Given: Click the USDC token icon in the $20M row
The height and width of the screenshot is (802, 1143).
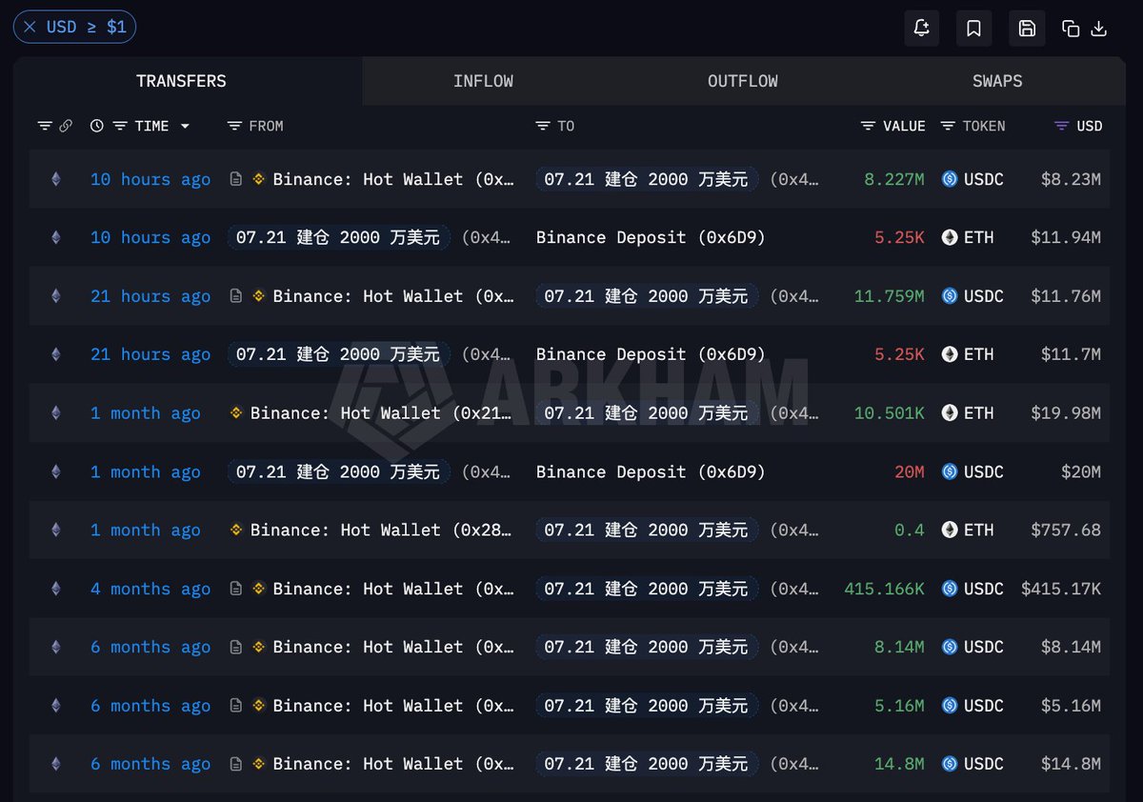Looking at the screenshot, I should (x=950, y=471).
